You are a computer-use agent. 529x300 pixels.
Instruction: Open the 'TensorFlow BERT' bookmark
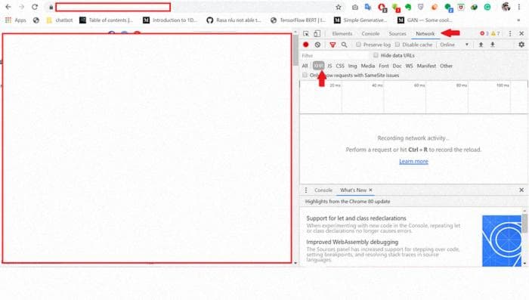point(298,20)
